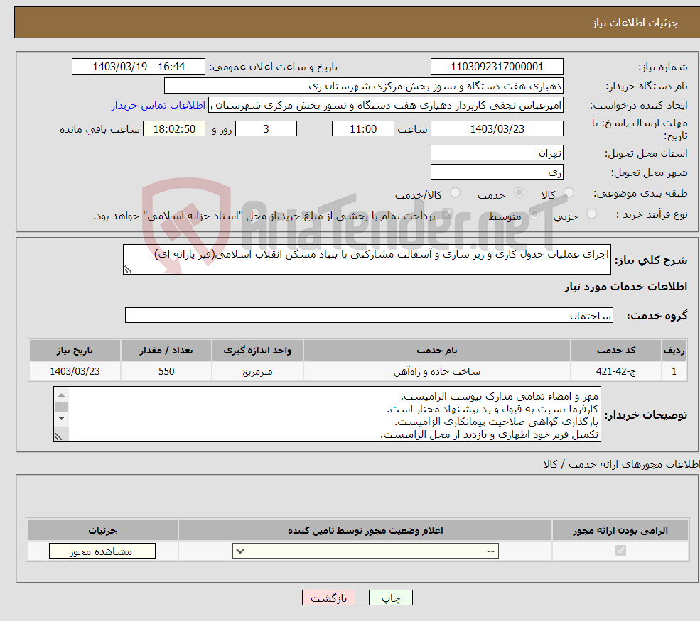Image resolution: width=700 pixels, height=621 pixels.
Task: Select the کالا radio button
Action: (x=569, y=193)
